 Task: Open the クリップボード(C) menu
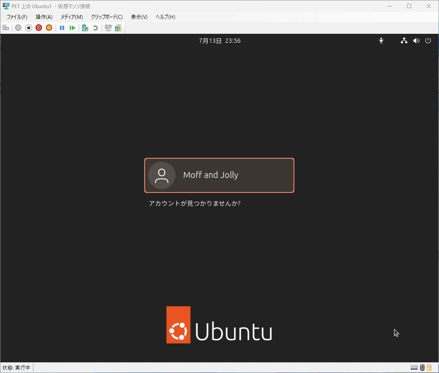(107, 17)
